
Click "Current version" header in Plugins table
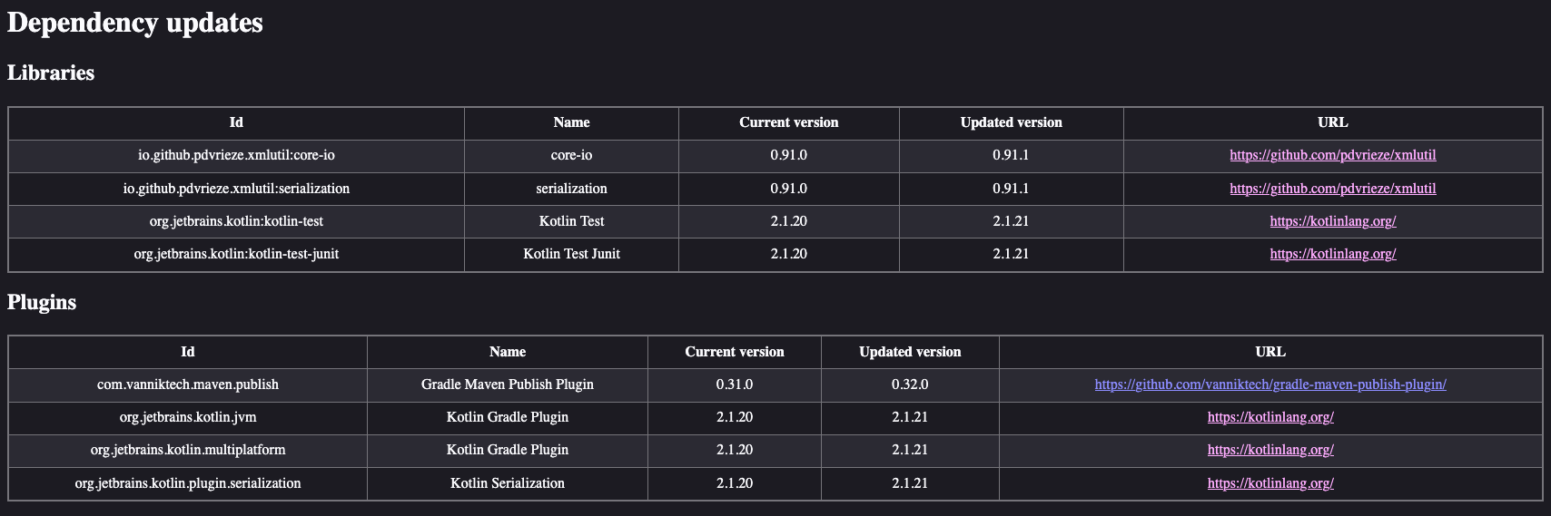734,352
